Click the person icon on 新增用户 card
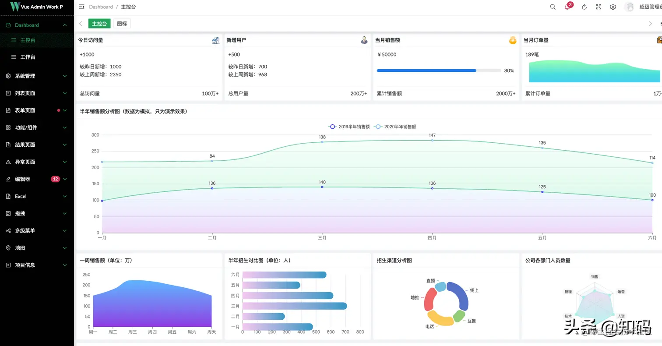The height and width of the screenshot is (346, 662). click(x=364, y=40)
